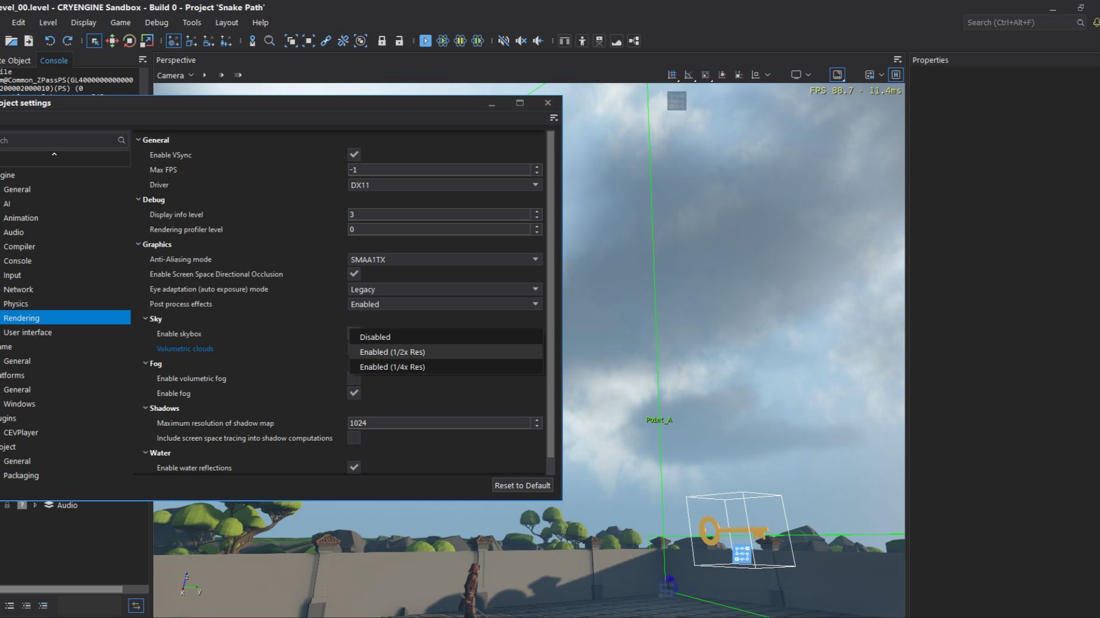
Task: Click the notification bell icon
Action: pyautogui.click(x=1096, y=22)
